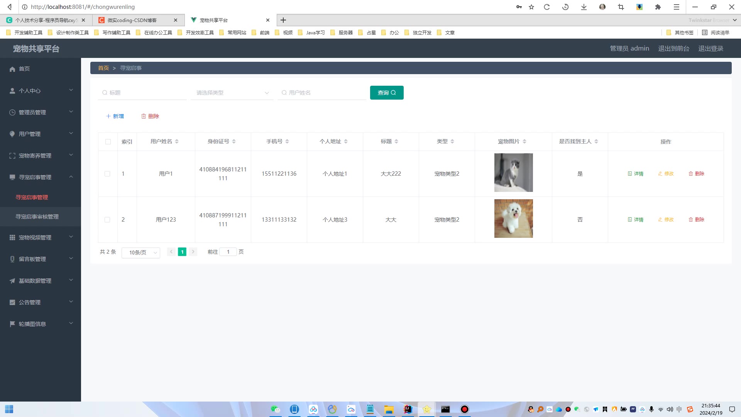Toggle the select-all header checkbox
Viewport: 741px width, 417px height.
pyautogui.click(x=108, y=142)
